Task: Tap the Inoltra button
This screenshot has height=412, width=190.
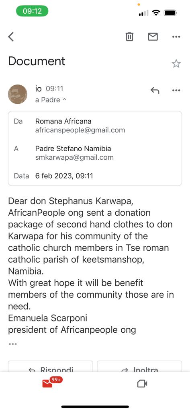Action: coord(139,367)
